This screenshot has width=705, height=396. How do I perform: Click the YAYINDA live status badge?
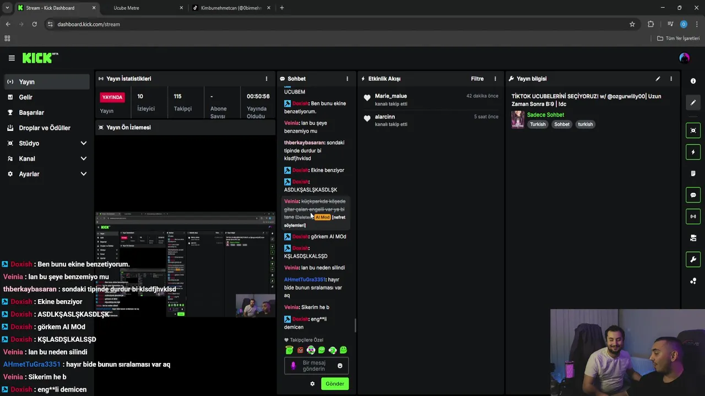pos(112,97)
